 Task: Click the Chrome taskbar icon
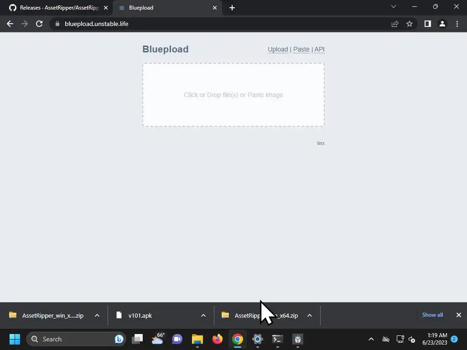[237, 339]
